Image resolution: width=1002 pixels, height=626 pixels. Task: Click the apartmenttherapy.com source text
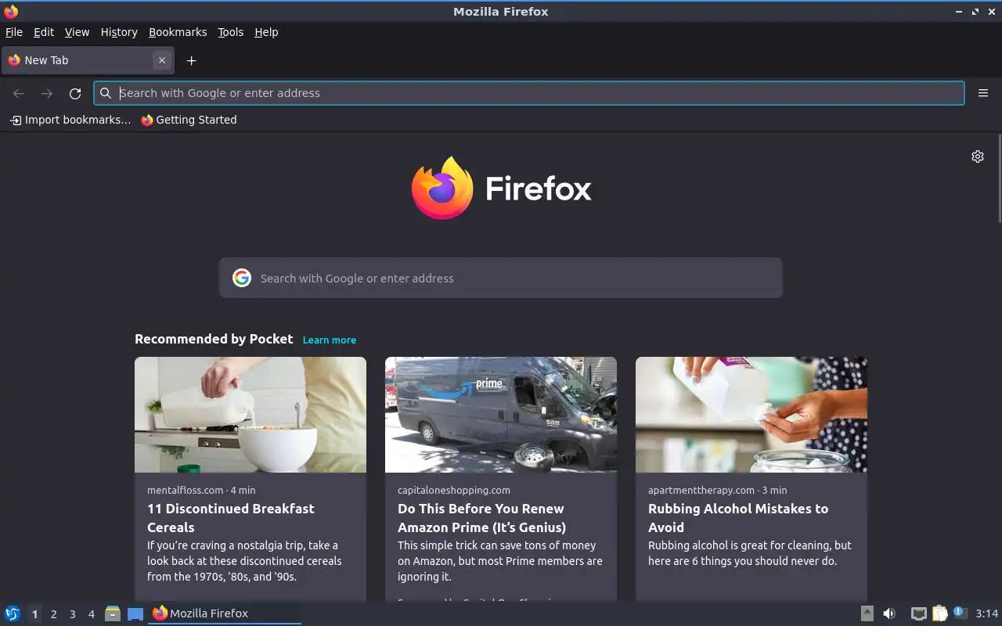[701, 490]
